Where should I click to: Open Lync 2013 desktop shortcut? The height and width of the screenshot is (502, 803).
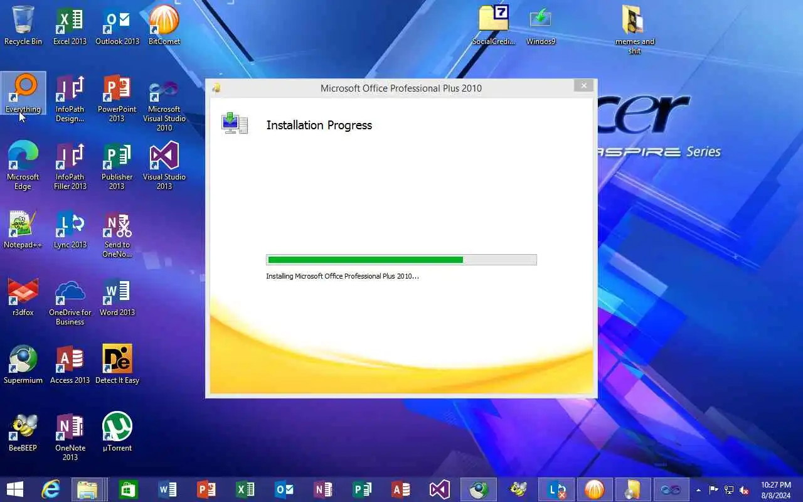point(70,229)
